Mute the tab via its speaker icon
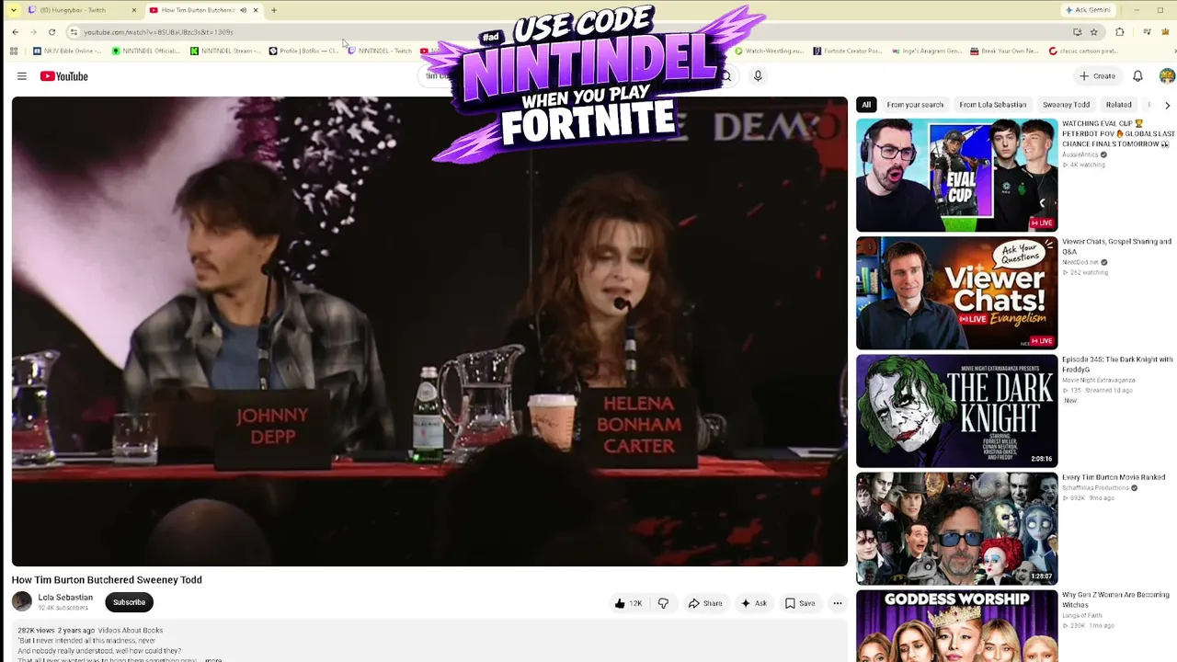1177x662 pixels. [x=243, y=10]
